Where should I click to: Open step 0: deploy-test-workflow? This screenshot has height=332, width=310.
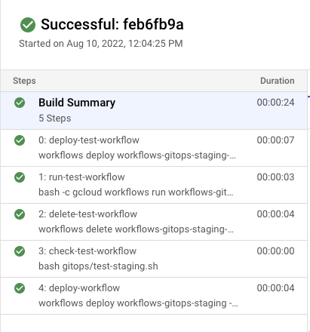(x=154, y=148)
